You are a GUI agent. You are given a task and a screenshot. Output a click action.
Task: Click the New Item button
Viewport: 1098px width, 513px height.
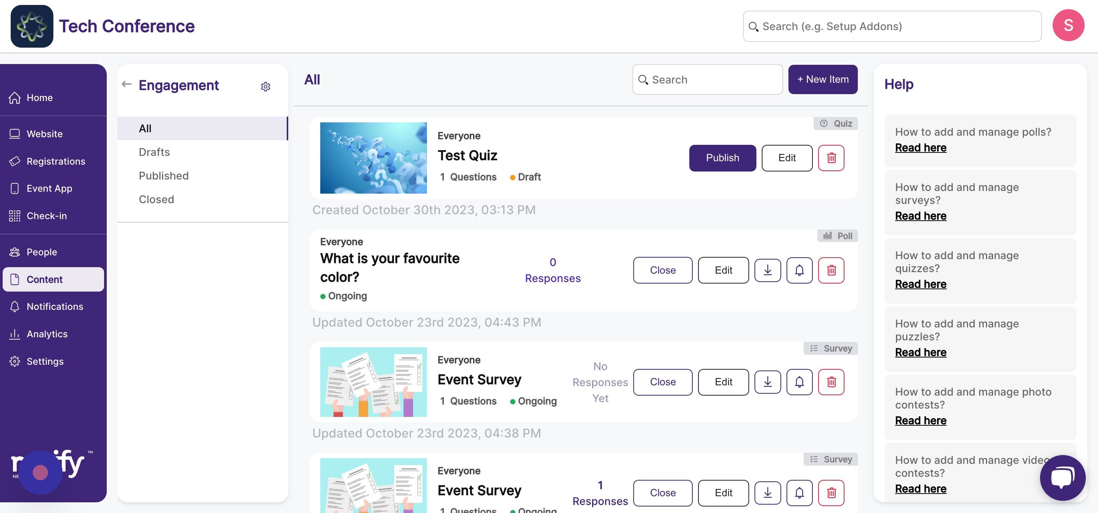coord(823,79)
